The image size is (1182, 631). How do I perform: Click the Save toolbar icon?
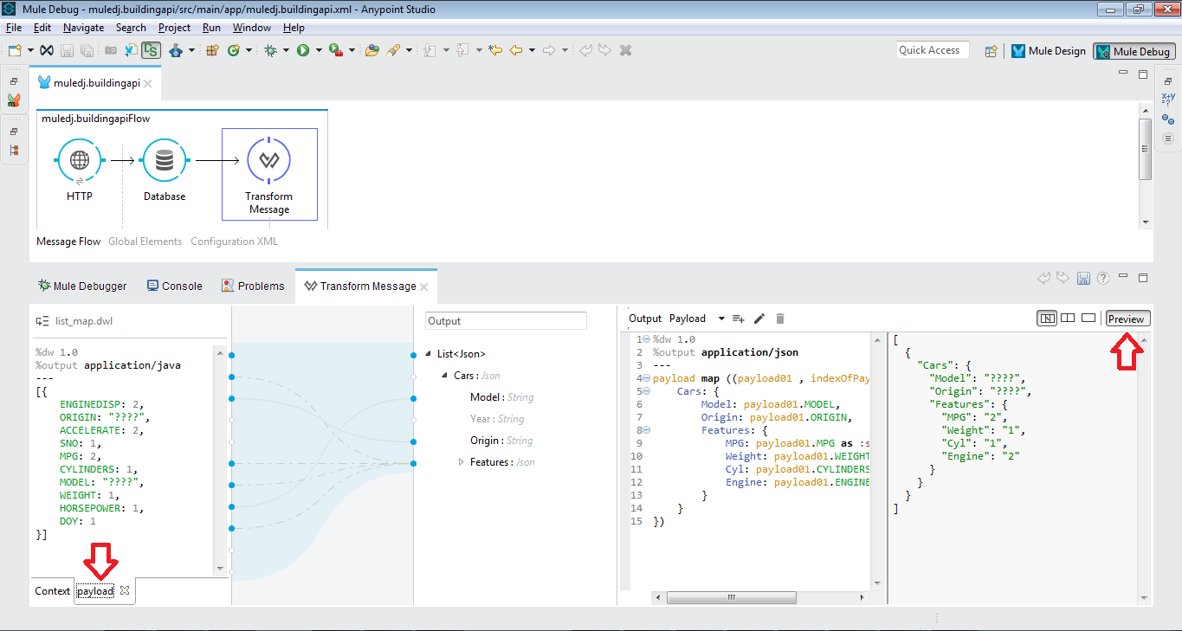pyautogui.click(x=67, y=49)
